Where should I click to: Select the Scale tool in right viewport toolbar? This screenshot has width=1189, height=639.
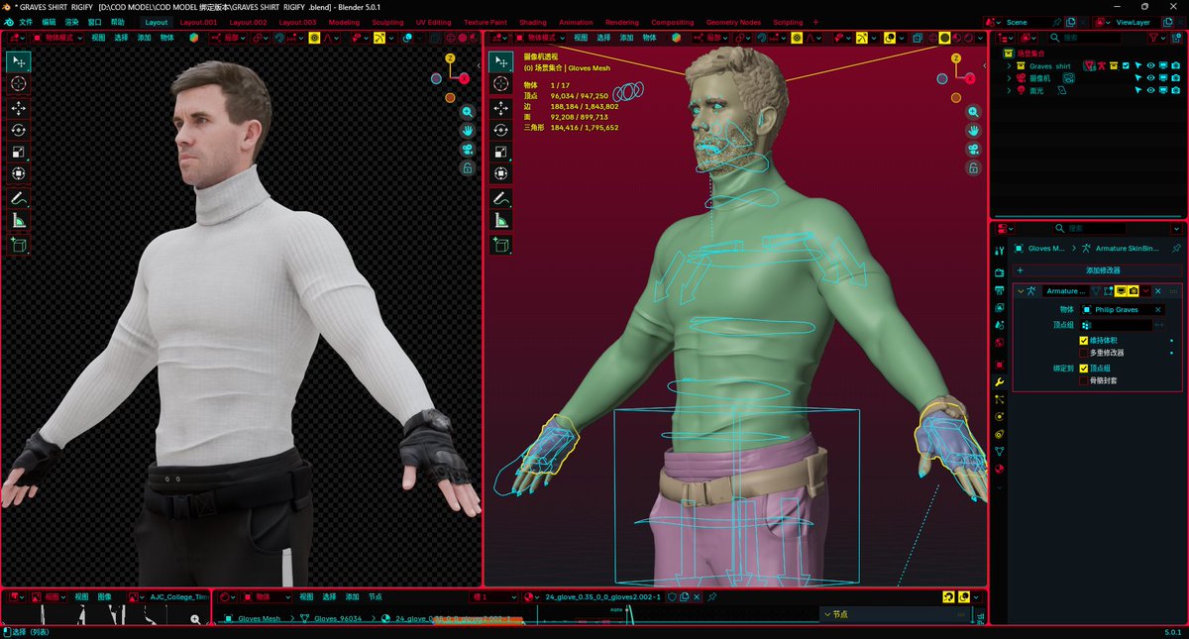coord(500,152)
